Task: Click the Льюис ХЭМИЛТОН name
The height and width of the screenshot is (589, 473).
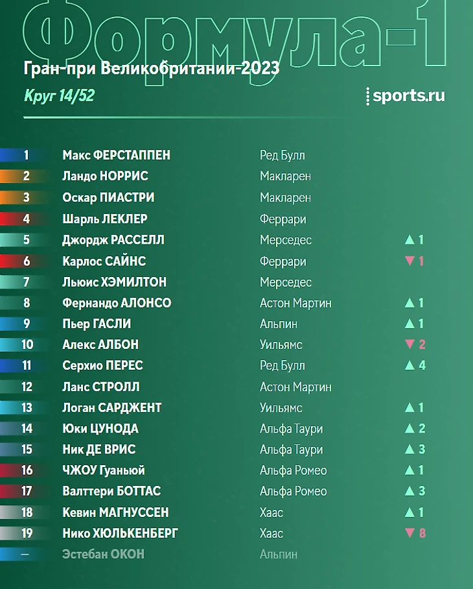Action: 114,282
